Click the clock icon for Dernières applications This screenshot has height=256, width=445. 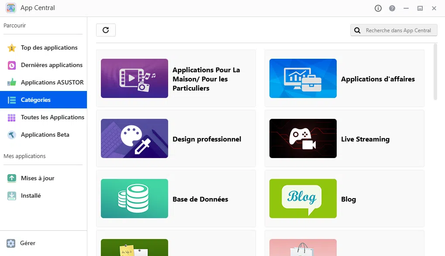pos(12,65)
